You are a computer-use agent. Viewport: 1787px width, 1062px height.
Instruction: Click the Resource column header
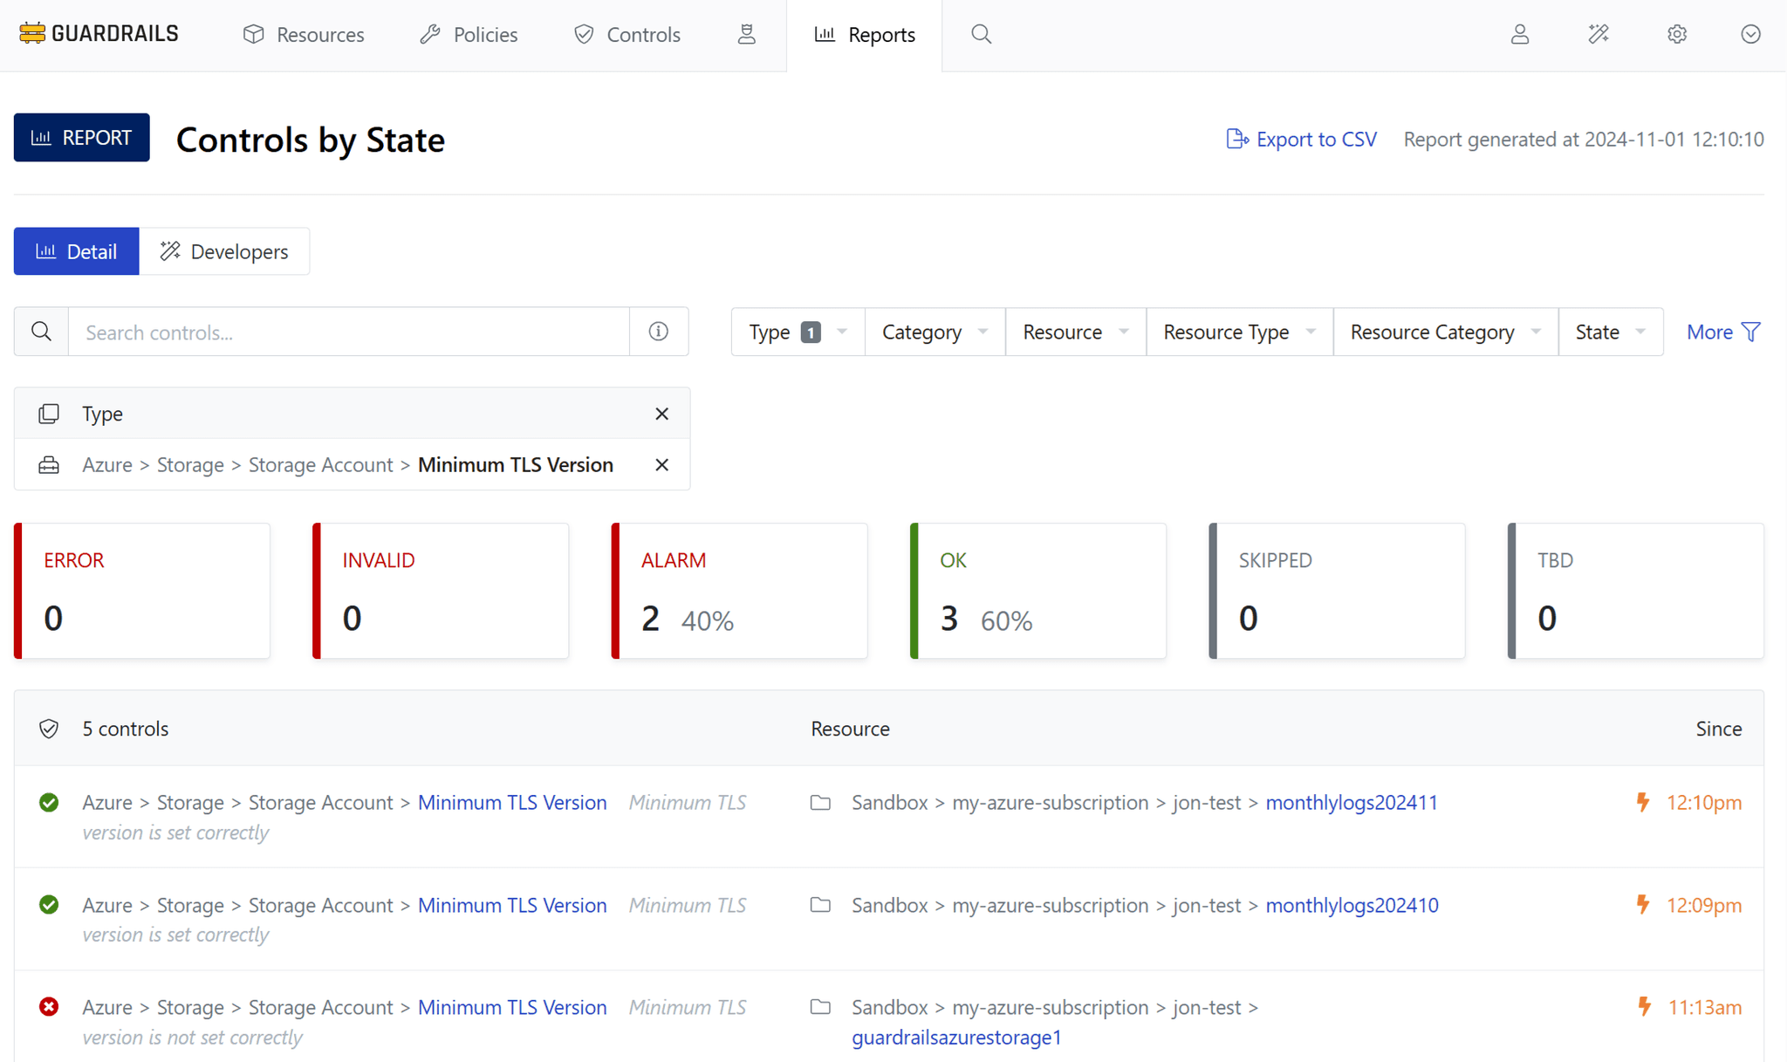(x=850, y=729)
